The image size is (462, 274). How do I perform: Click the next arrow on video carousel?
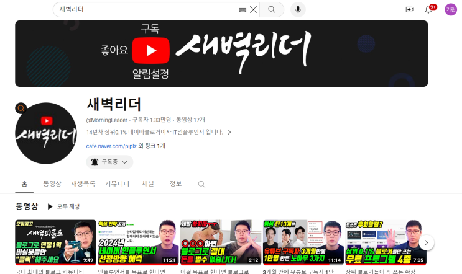click(x=426, y=242)
